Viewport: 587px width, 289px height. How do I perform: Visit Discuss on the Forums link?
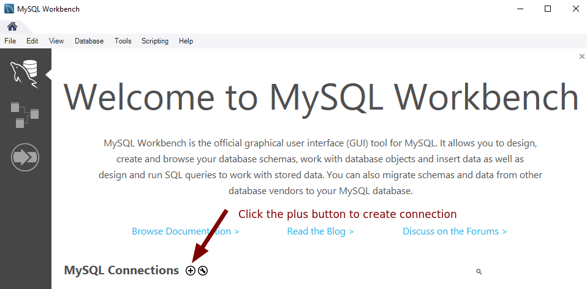[x=455, y=231]
